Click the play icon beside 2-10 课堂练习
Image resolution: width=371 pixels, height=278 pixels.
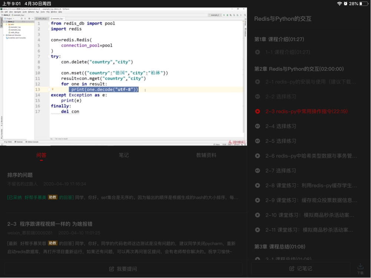coord(258,215)
